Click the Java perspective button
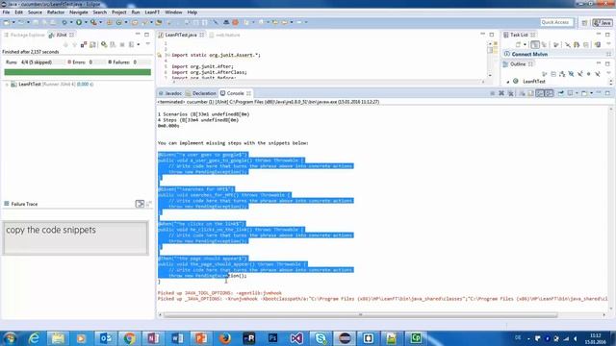Screen dimensions: 616x346 pos(603,23)
